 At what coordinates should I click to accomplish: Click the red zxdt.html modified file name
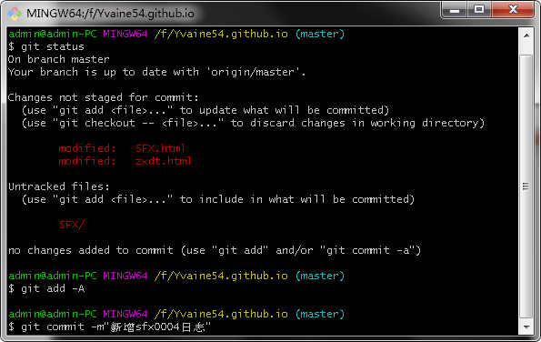click(163, 161)
